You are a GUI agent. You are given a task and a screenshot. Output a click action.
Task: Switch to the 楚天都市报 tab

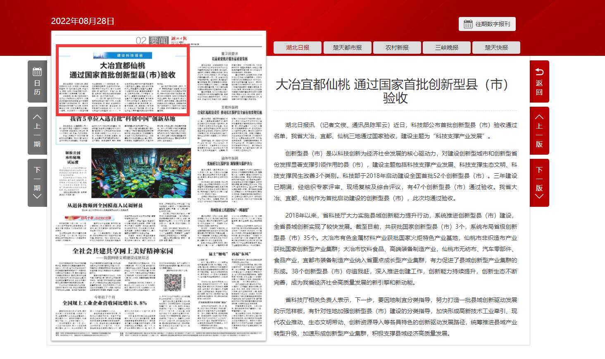pyautogui.click(x=347, y=48)
